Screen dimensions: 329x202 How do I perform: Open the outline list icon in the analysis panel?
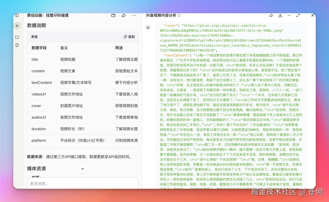tap(148, 27)
